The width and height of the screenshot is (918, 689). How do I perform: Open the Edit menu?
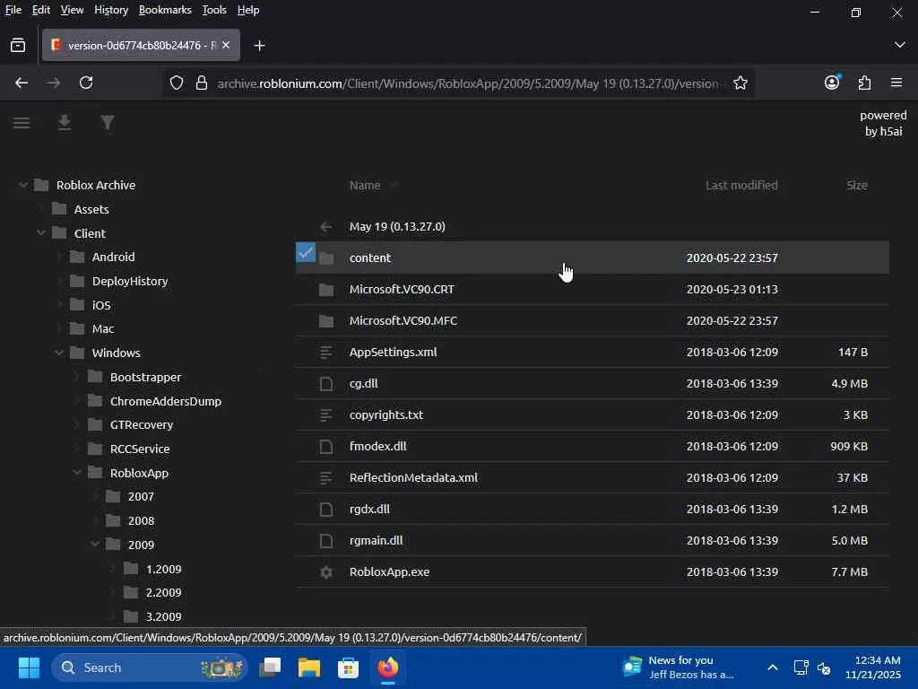[41, 10]
